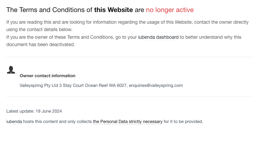Click the red 'no longer active' text
The width and height of the screenshot is (257, 142).
[170, 10]
